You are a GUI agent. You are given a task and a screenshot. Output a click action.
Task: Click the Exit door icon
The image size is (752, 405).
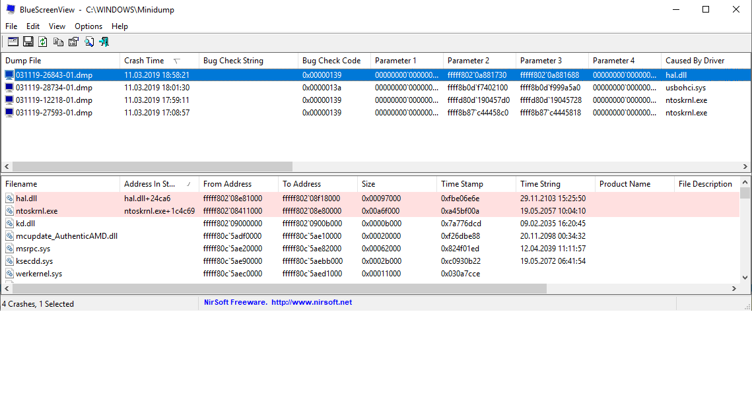[104, 42]
